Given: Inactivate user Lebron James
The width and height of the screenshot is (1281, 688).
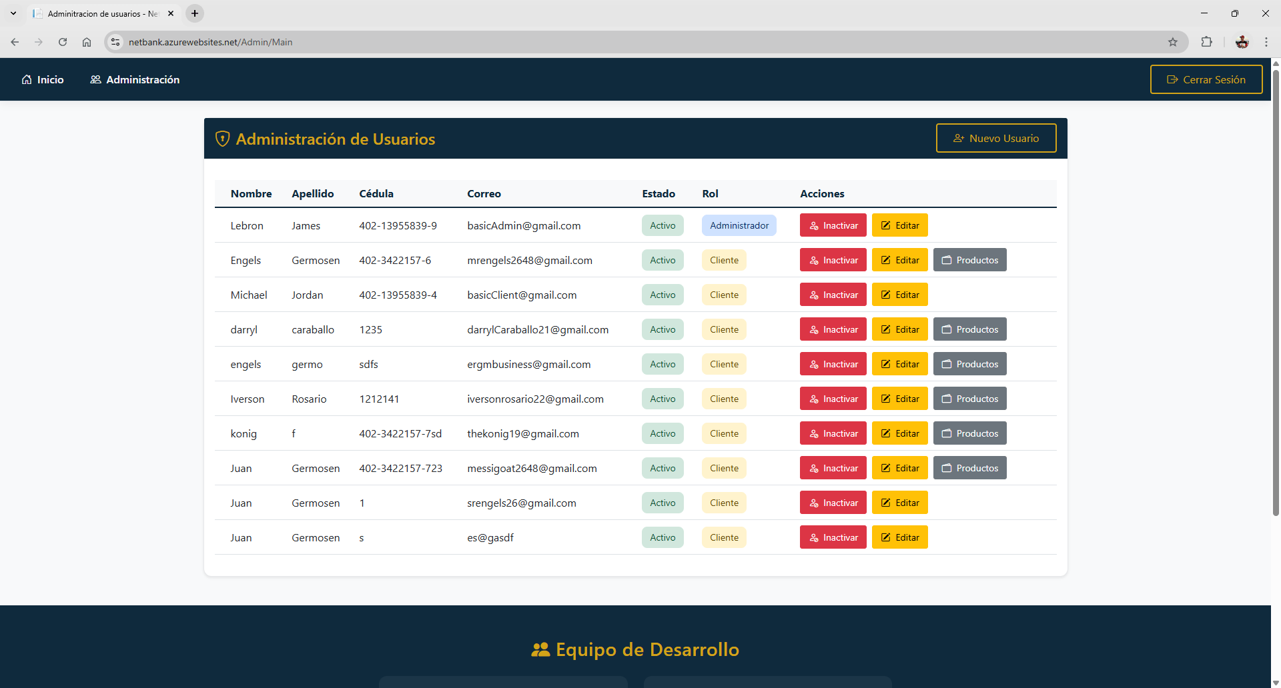Looking at the screenshot, I should (833, 225).
